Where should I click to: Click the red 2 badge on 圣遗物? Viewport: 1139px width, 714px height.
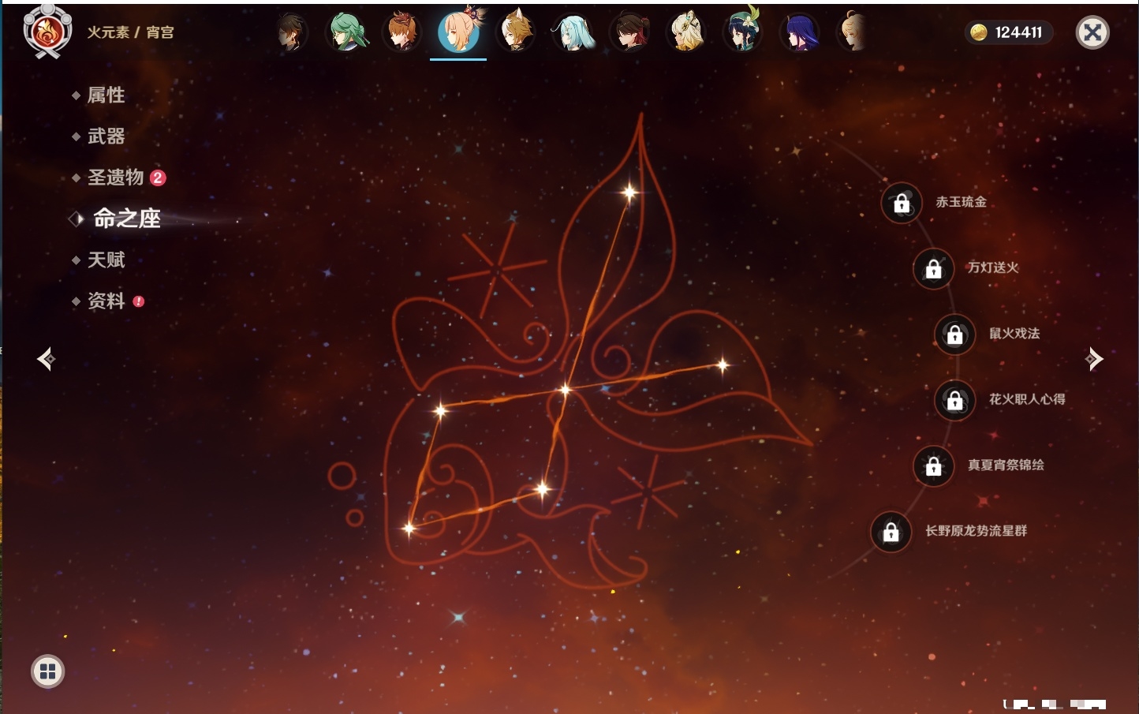click(158, 178)
